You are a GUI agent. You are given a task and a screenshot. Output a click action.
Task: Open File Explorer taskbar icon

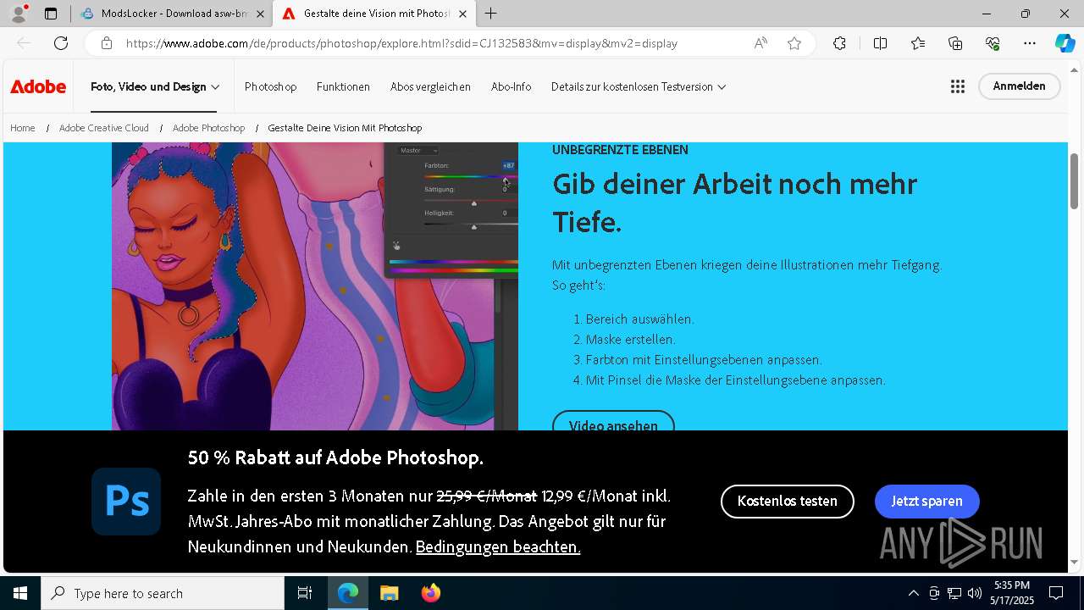pyautogui.click(x=389, y=593)
